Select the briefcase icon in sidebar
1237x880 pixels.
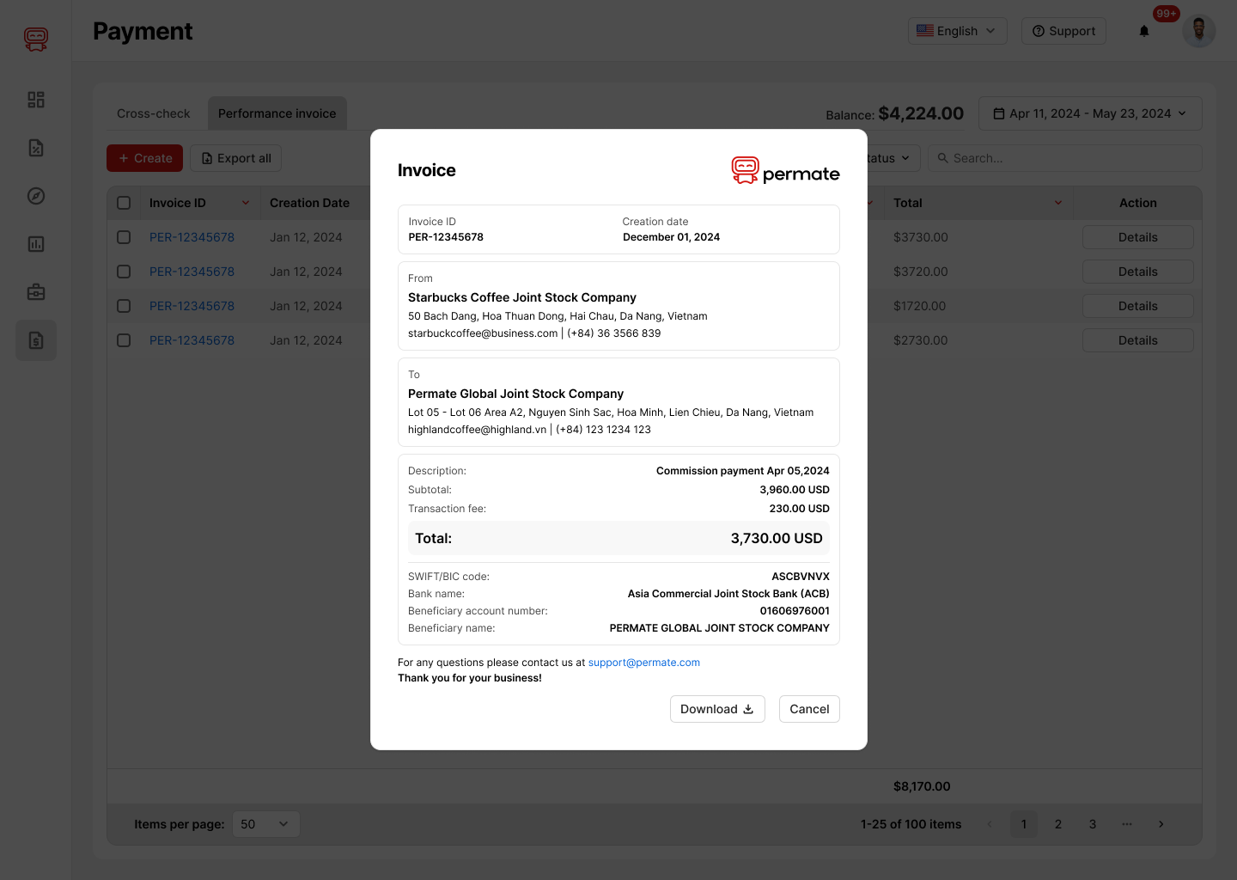tap(35, 292)
